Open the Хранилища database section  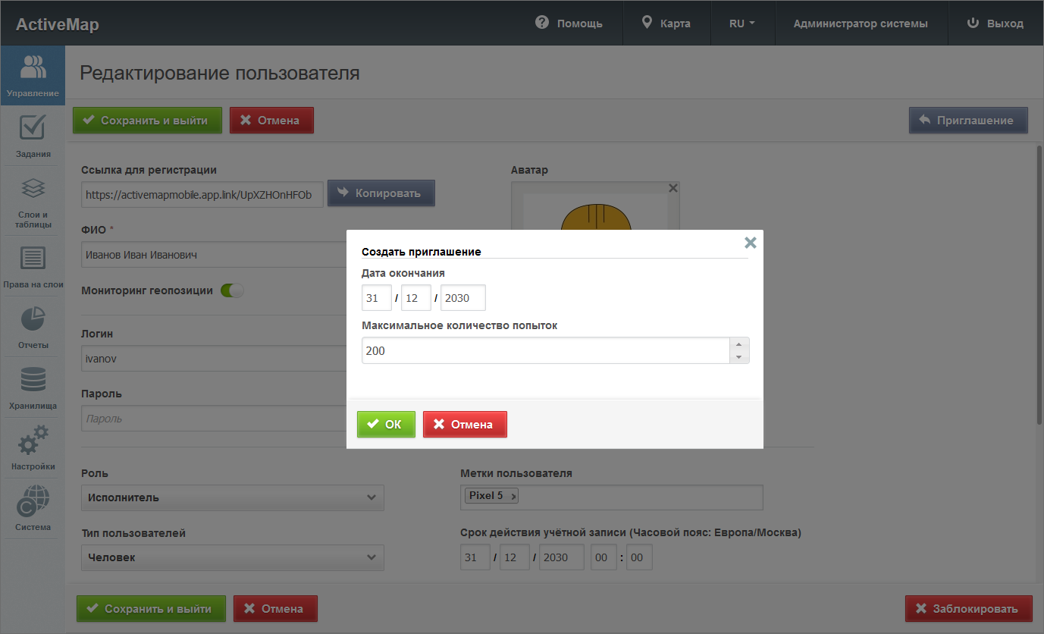33,388
